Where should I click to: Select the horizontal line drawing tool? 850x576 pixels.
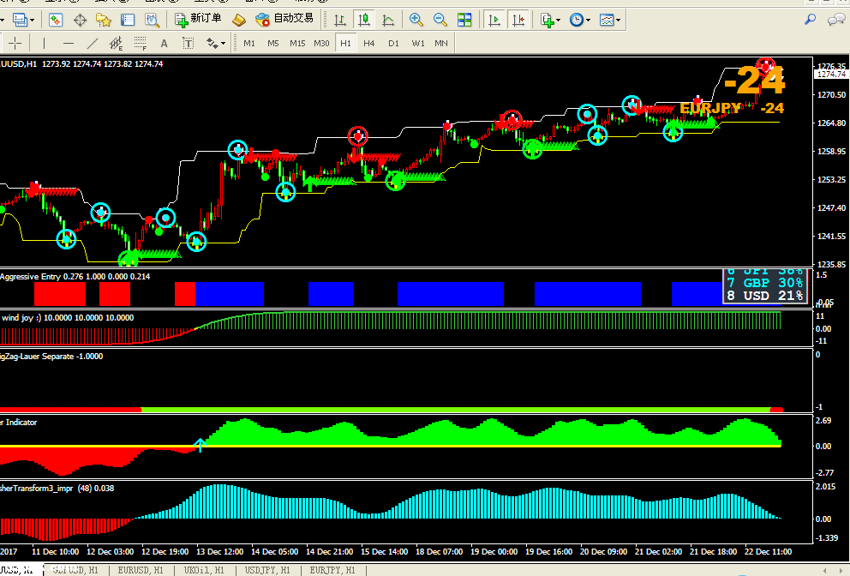tap(69, 44)
